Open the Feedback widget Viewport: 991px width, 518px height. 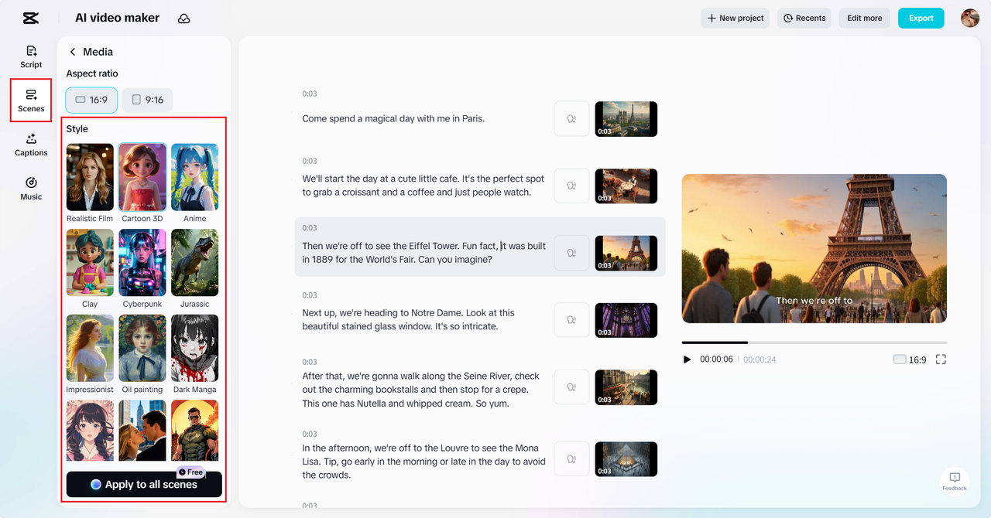955,481
